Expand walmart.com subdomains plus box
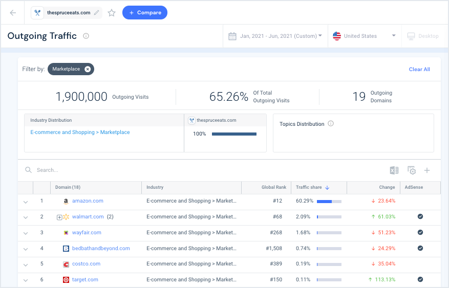 point(59,217)
